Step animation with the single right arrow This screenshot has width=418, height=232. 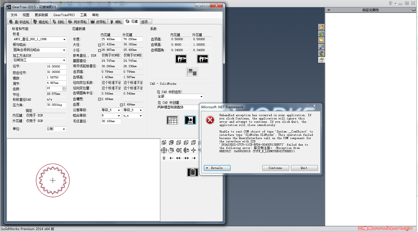pyautogui.click(x=193, y=158)
